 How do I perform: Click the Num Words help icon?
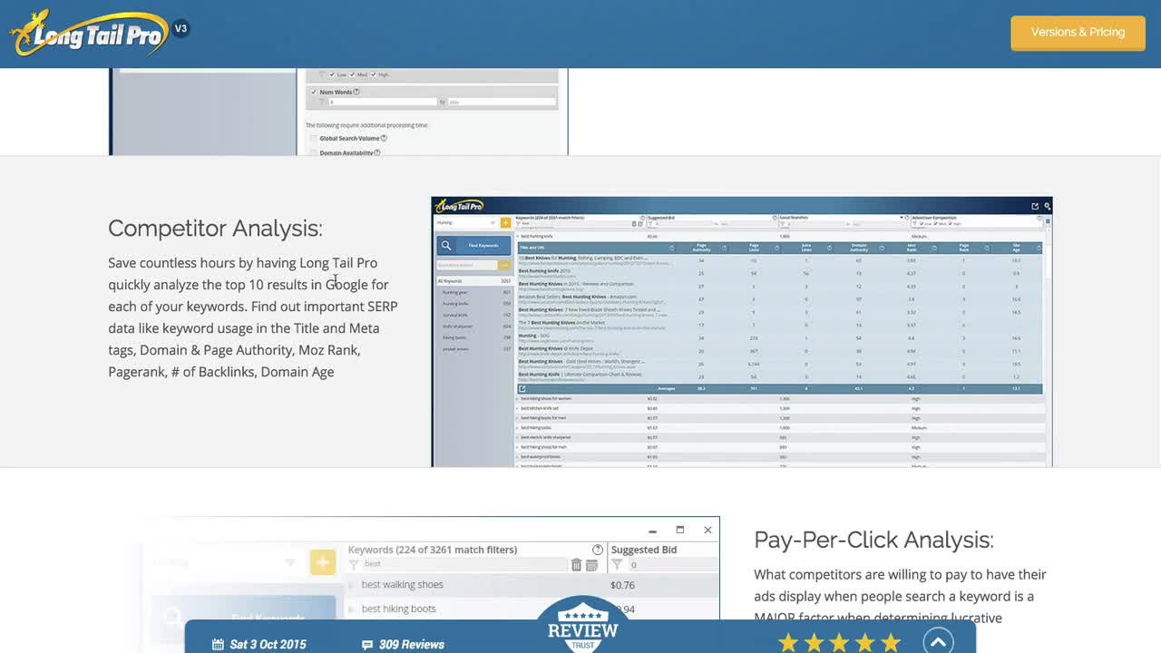click(356, 92)
